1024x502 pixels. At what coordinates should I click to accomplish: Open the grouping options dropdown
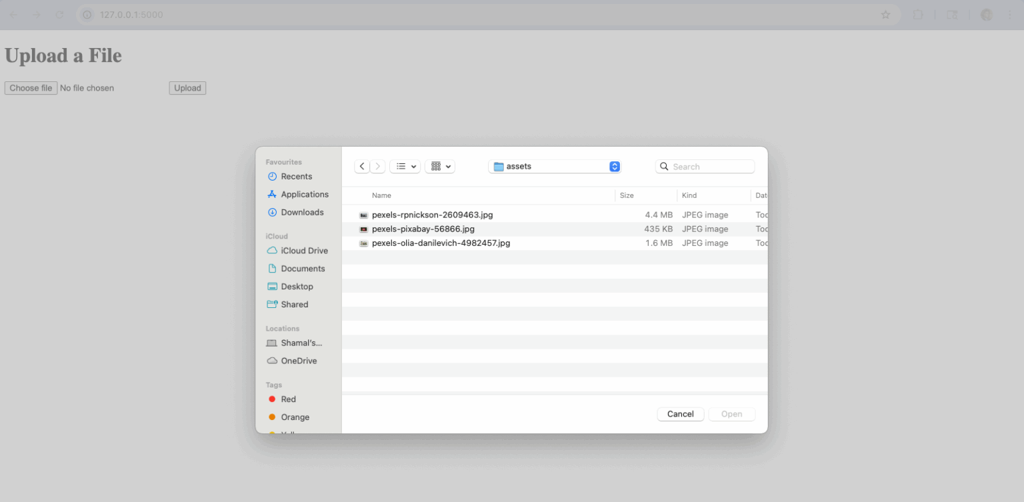coord(440,166)
